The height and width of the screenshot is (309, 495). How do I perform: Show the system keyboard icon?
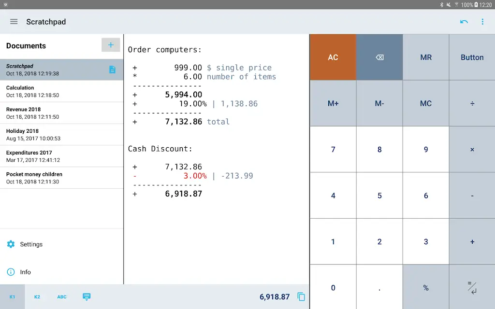click(x=87, y=296)
